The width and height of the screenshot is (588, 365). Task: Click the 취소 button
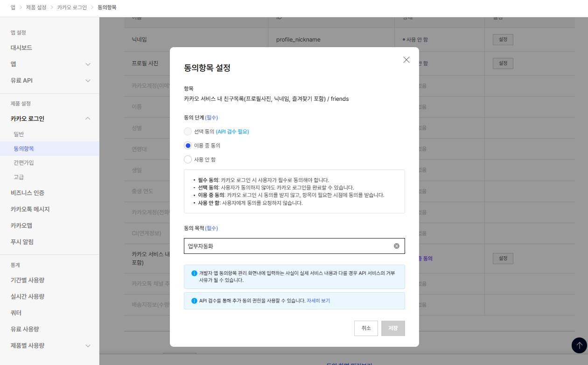click(x=366, y=328)
